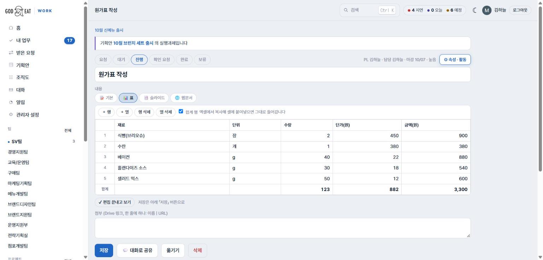The height and width of the screenshot is (260, 543).
Task: Click the 관리자 설정 gear icon
Action: [11, 115]
